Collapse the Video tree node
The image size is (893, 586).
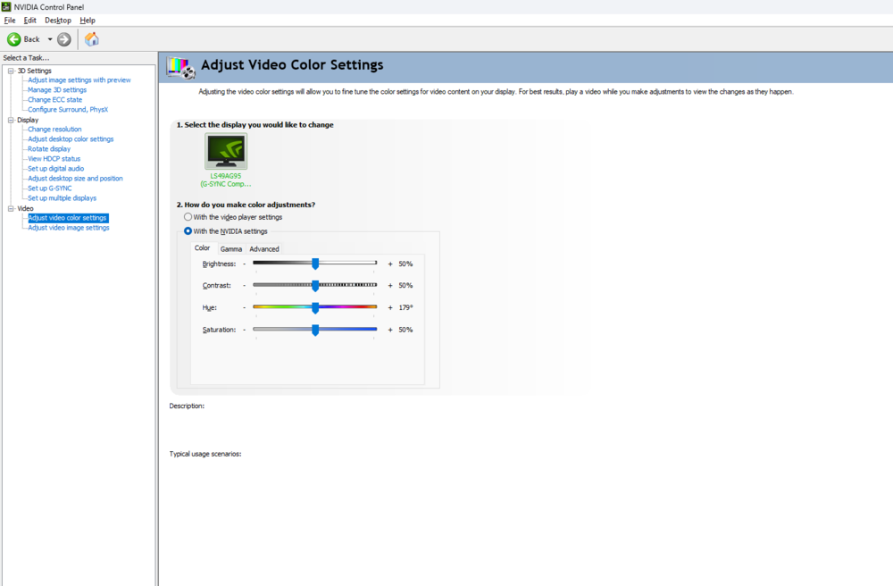[x=11, y=208]
